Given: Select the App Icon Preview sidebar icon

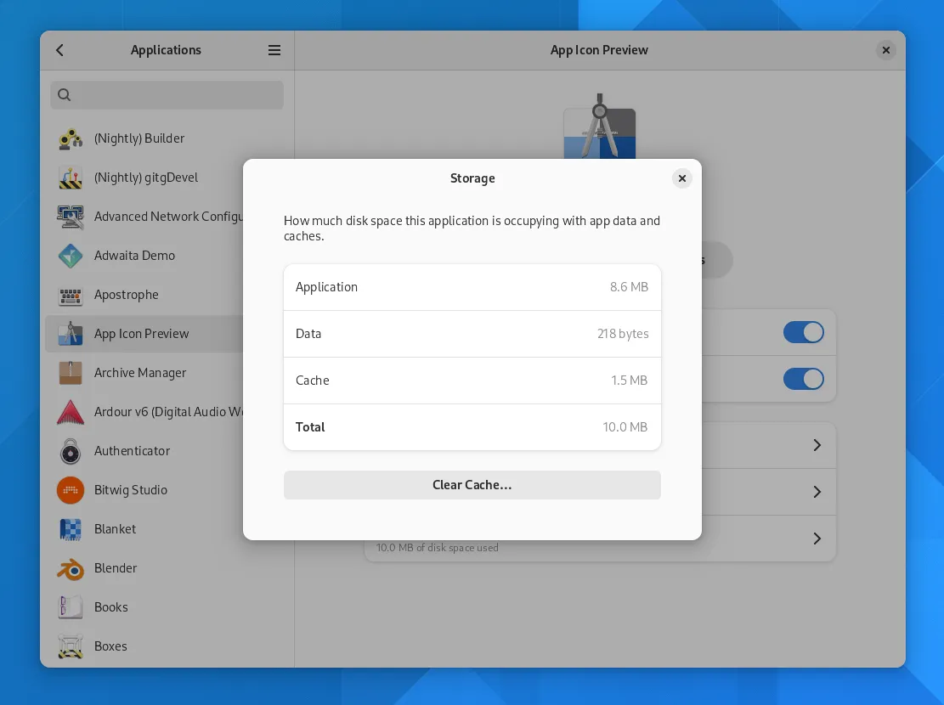Looking at the screenshot, I should point(71,334).
